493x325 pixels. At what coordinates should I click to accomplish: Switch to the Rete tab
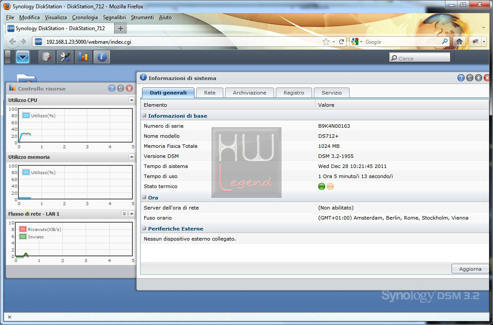pyautogui.click(x=210, y=92)
